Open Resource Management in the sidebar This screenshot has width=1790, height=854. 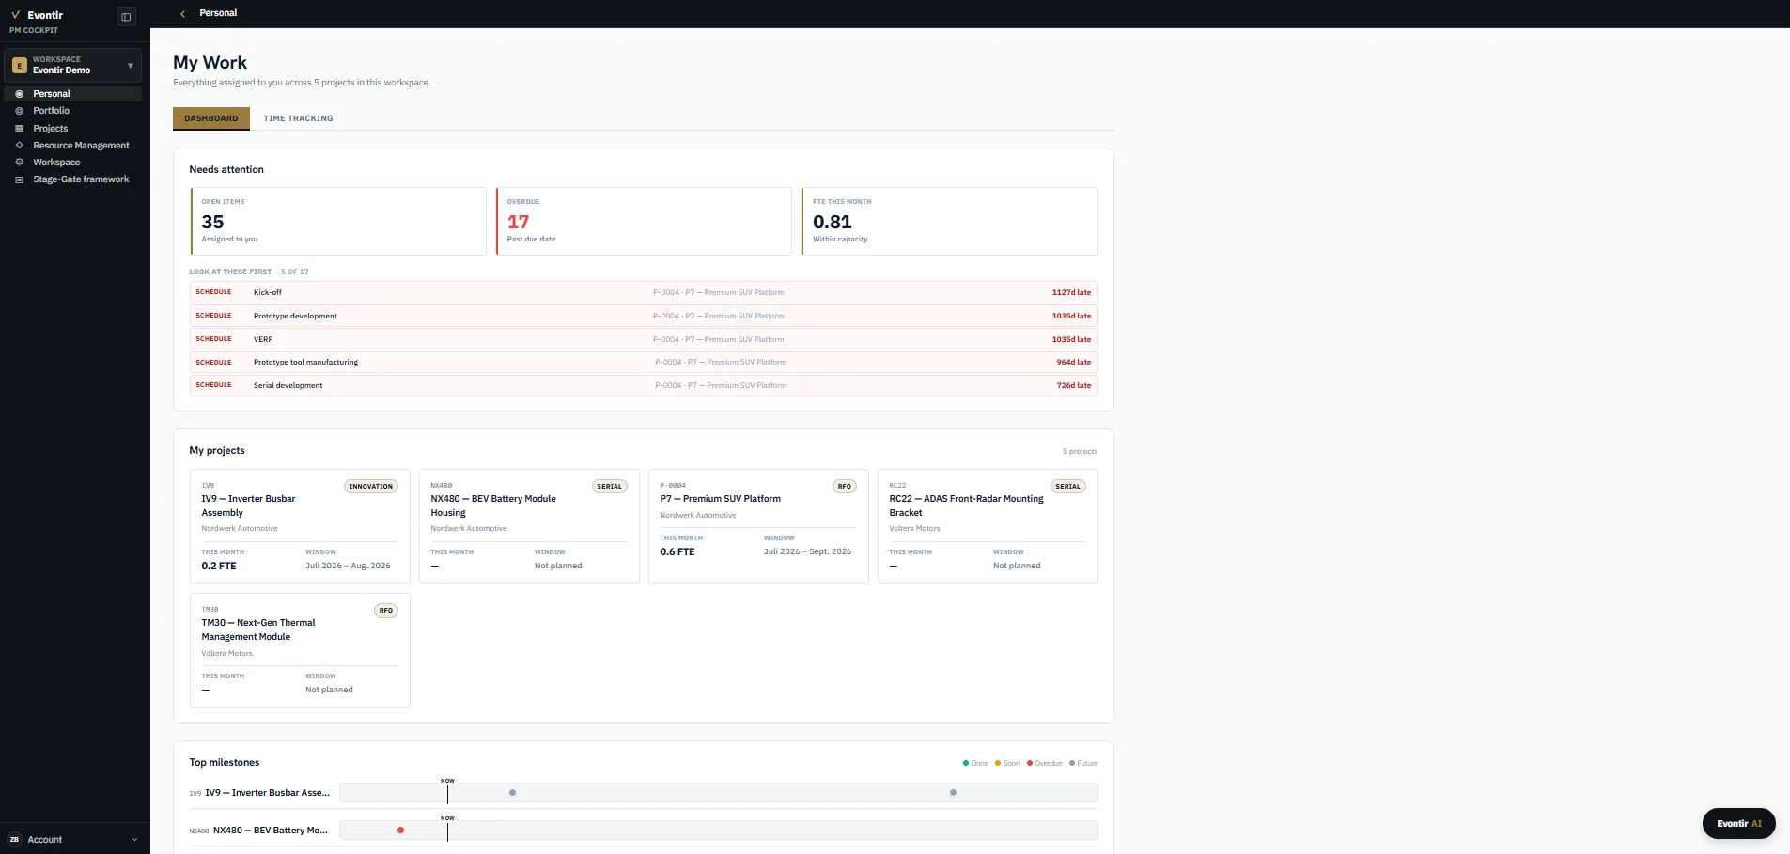click(x=73, y=145)
